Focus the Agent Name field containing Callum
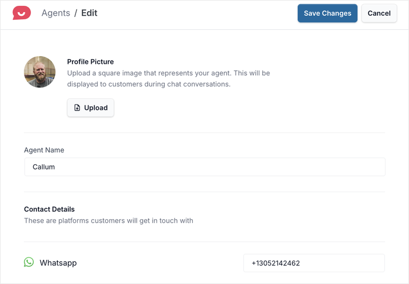 tap(204, 167)
